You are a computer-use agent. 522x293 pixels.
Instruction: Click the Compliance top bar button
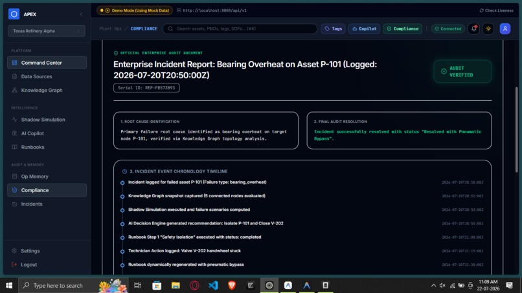402,28
